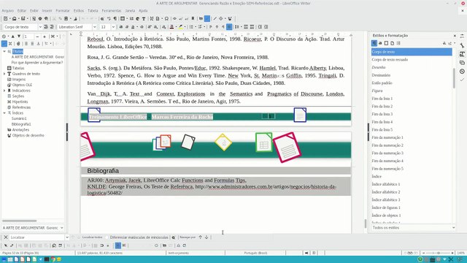Open sidebar settings icon at top
Viewport: 467px width, 263px height.
pos(462,36)
